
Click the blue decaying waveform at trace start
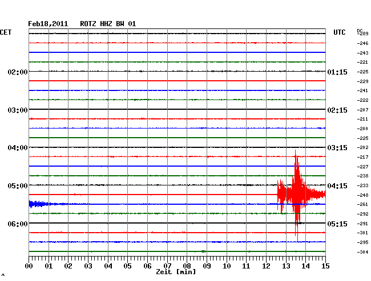pyautogui.click(x=47, y=204)
